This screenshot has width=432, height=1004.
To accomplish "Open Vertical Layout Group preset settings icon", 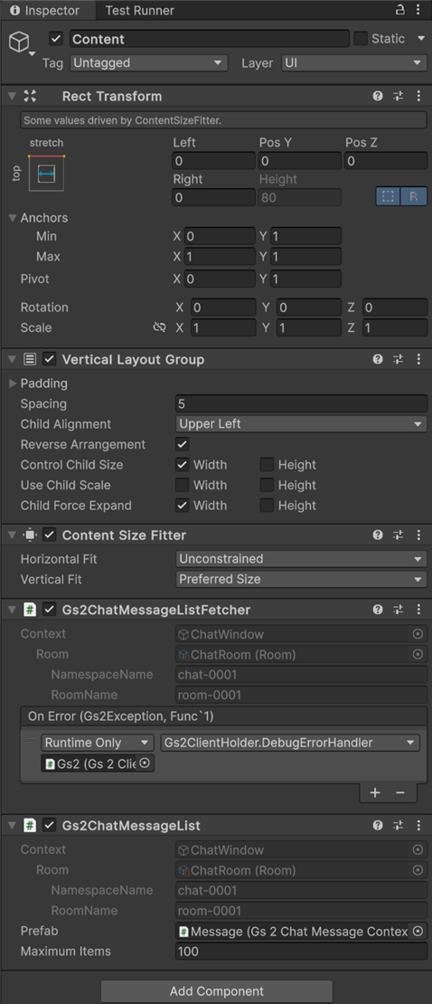I will [x=398, y=359].
